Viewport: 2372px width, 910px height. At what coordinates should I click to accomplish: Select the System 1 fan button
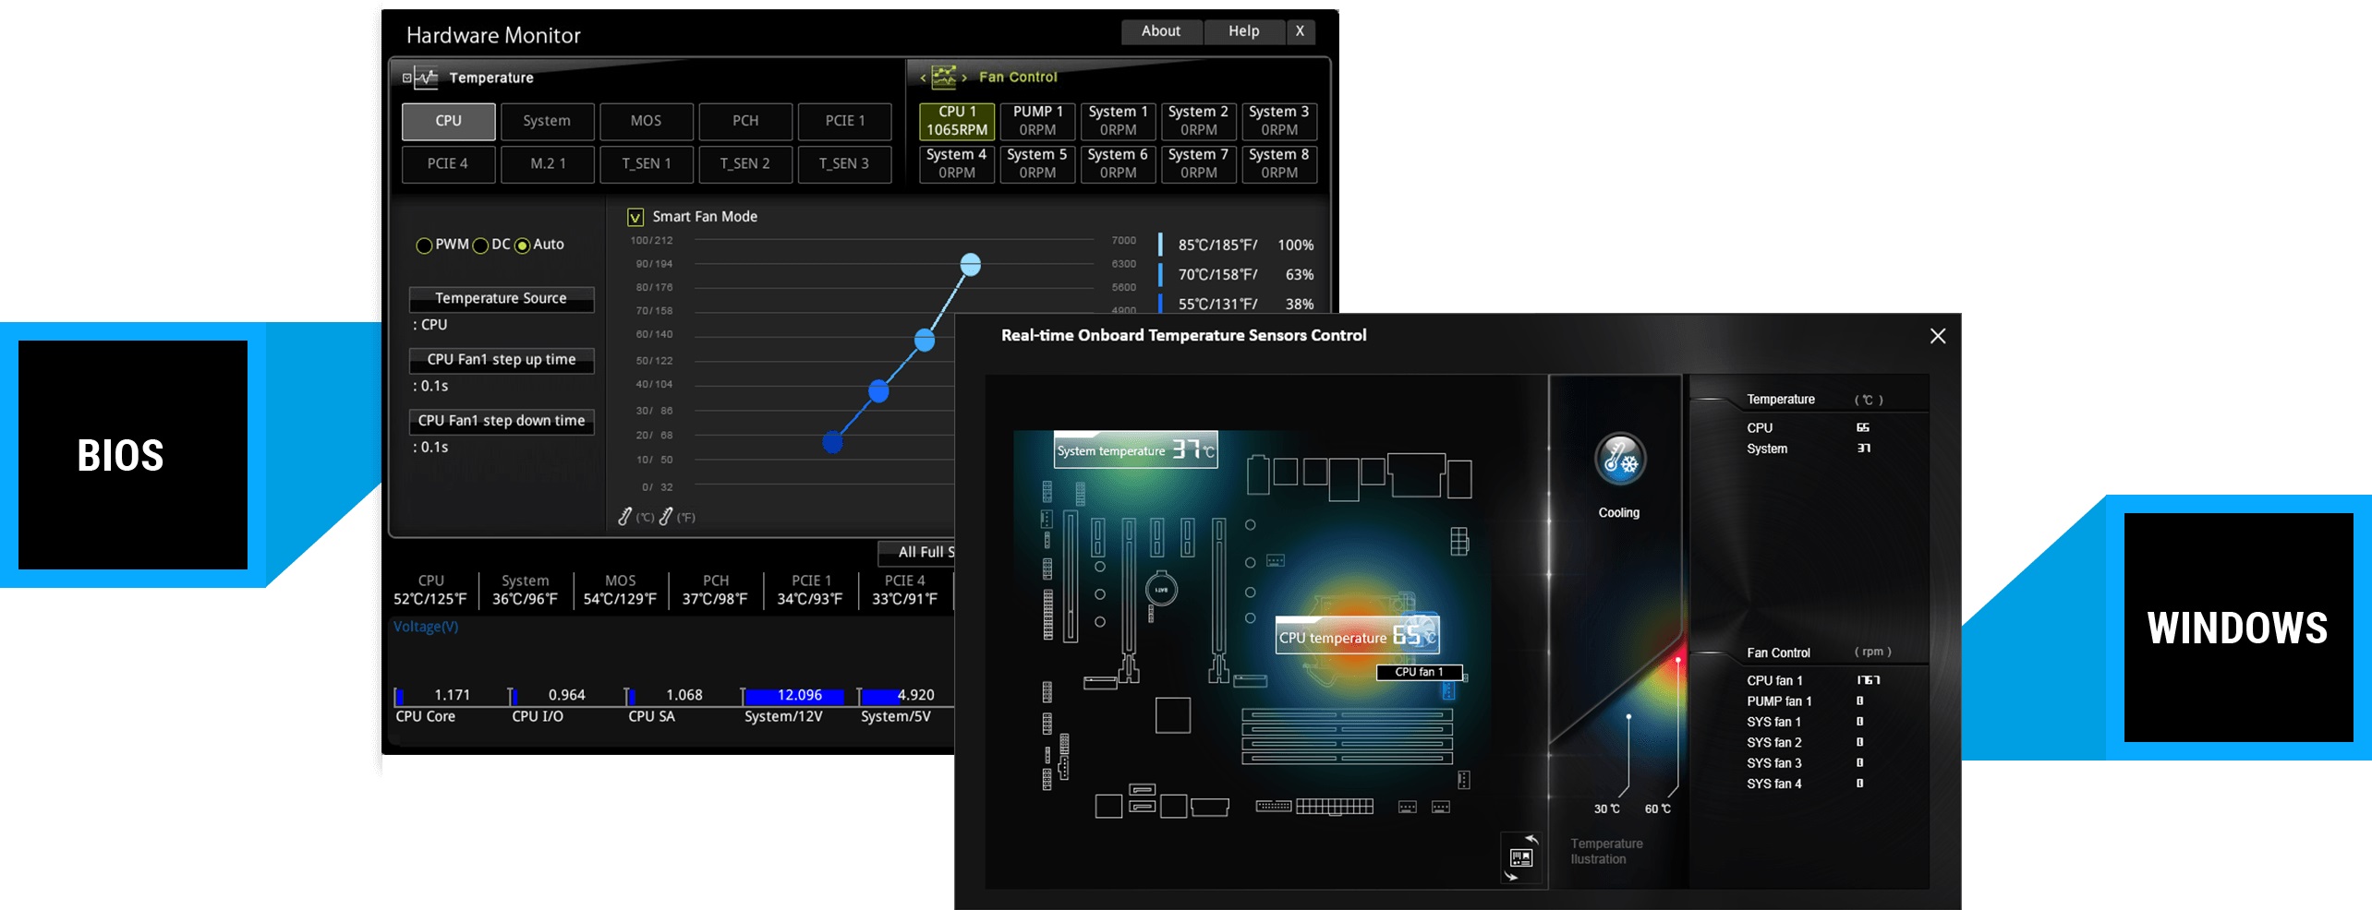[1118, 121]
